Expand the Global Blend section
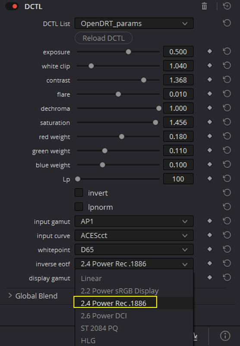 click(x=10, y=296)
